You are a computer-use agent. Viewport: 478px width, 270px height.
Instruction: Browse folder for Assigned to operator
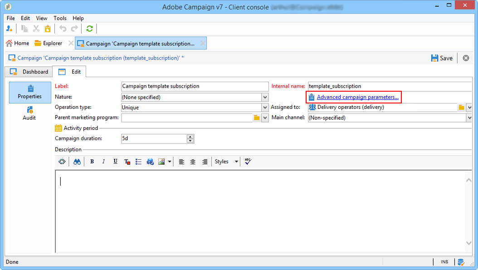click(x=461, y=108)
